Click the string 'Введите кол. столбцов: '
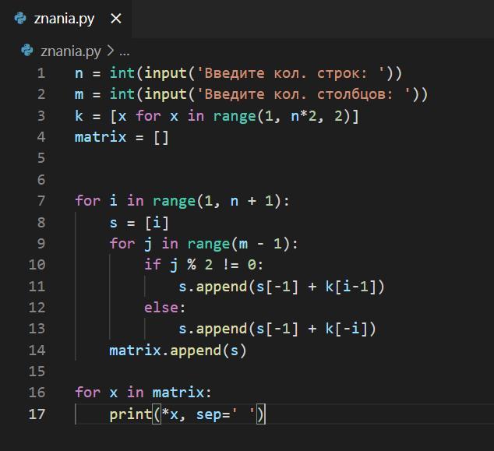The image size is (494, 451). (x=303, y=94)
